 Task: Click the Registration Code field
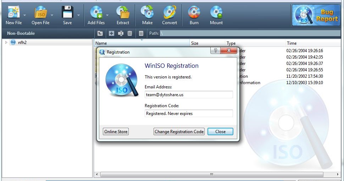coord(189,113)
